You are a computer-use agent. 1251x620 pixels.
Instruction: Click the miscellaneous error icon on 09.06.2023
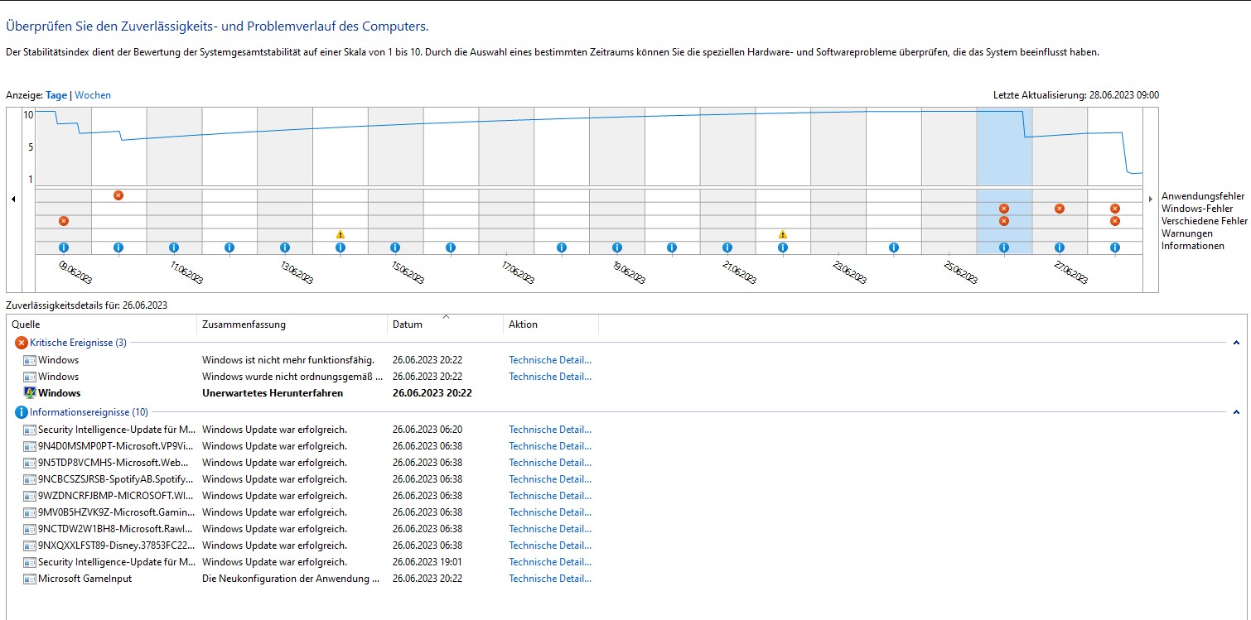tap(64, 221)
